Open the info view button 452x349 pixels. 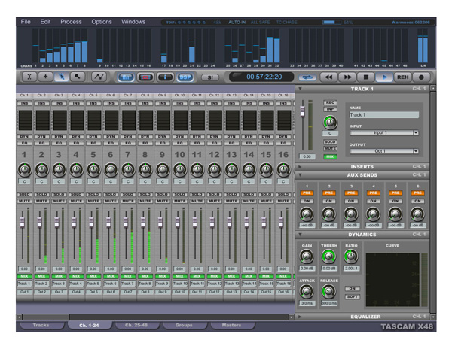coord(165,77)
